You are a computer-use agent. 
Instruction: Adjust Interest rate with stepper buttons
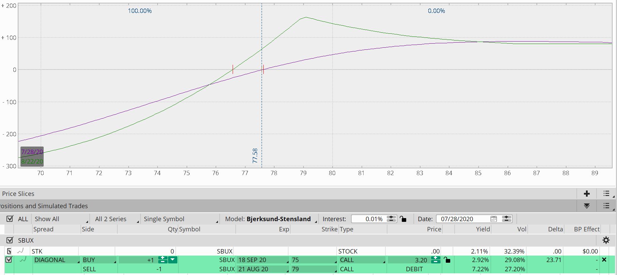(x=391, y=219)
